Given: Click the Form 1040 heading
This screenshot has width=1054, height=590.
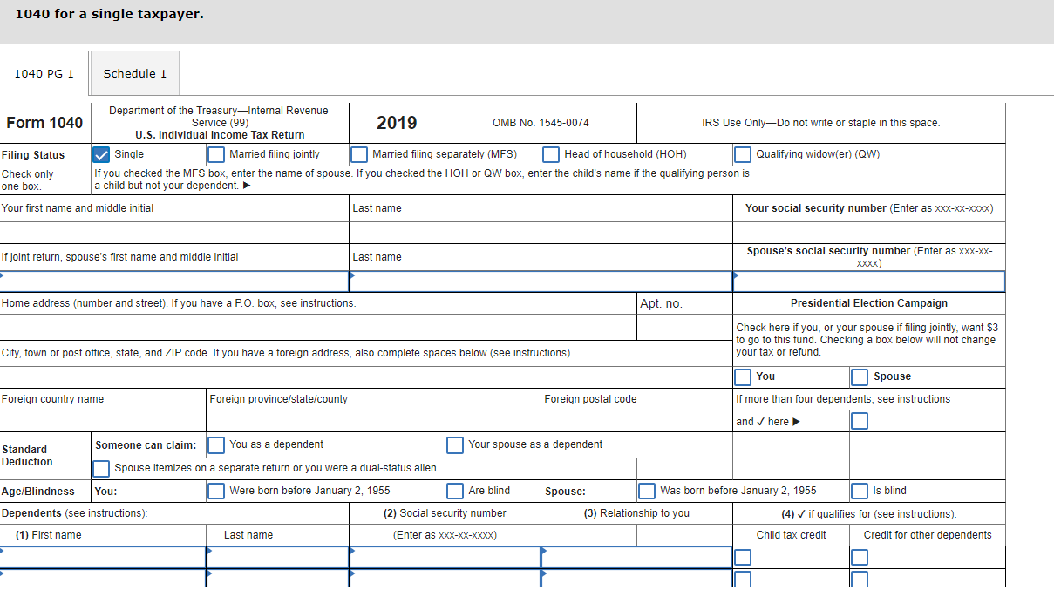Looking at the screenshot, I should 44,123.
